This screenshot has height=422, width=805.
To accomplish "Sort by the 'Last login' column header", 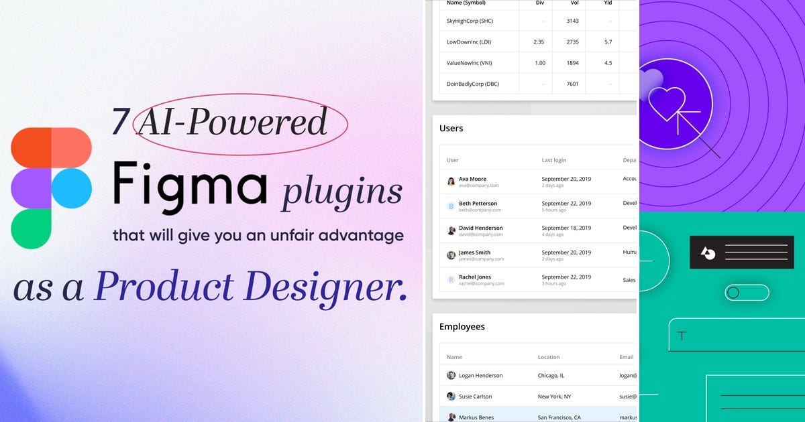I will tap(553, 159).
